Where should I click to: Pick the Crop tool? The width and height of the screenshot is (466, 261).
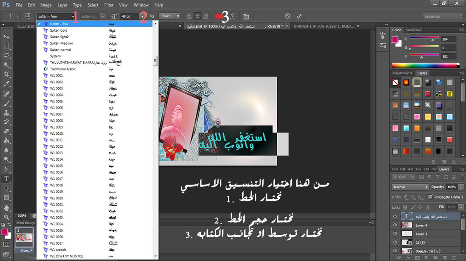(x=7, y=75)
